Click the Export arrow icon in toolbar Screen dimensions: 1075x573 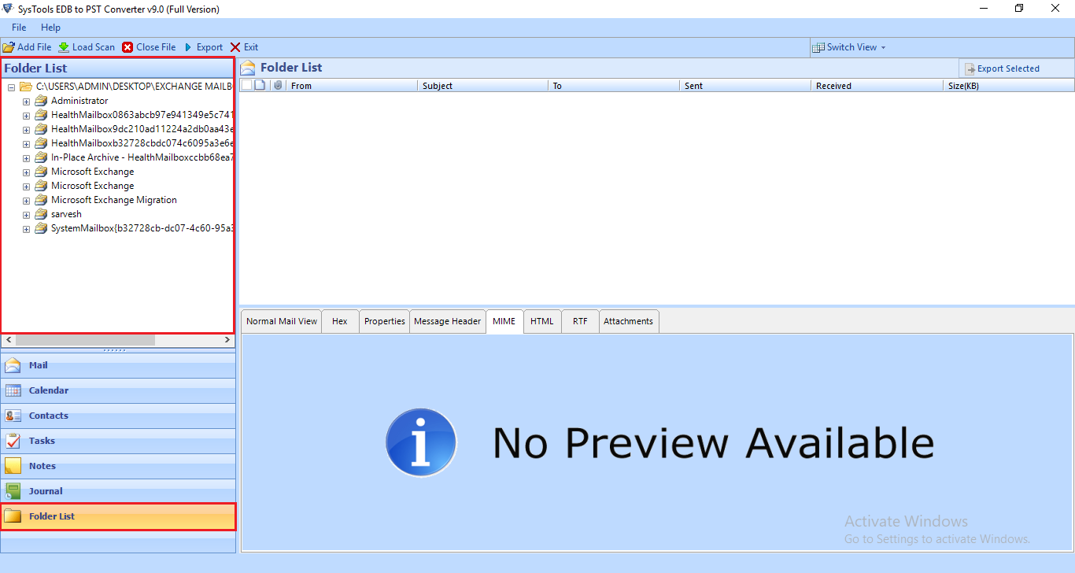pos(188,47)
